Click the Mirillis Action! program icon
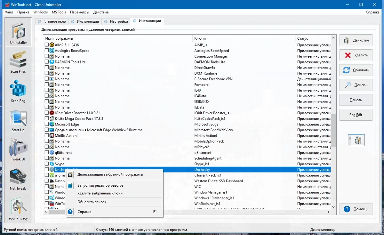 point(52,135)
